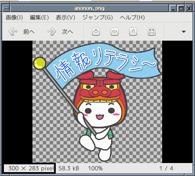
Task: Click the 1 / 4 image position indicator
Action: pyautogui.click(x=166, y=168)
